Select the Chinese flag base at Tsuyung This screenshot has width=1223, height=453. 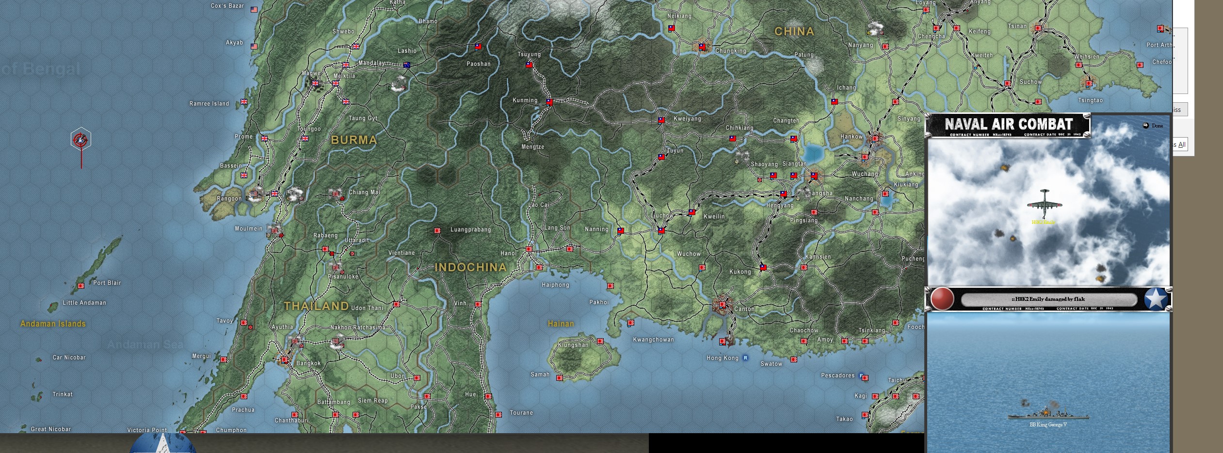[529, 64]
